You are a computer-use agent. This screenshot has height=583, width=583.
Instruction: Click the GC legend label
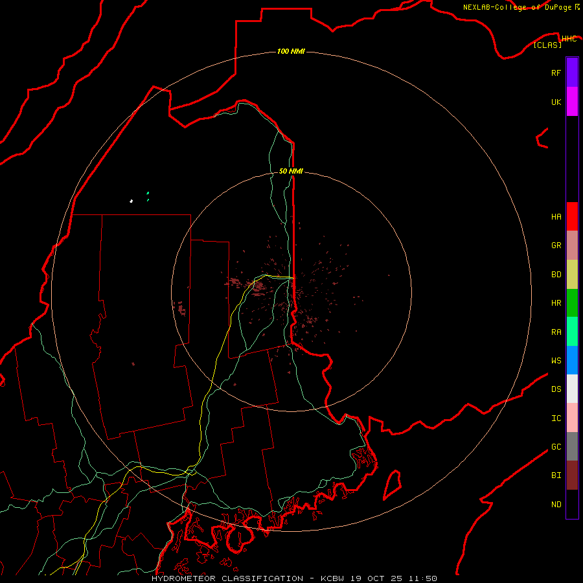[556, 447]
